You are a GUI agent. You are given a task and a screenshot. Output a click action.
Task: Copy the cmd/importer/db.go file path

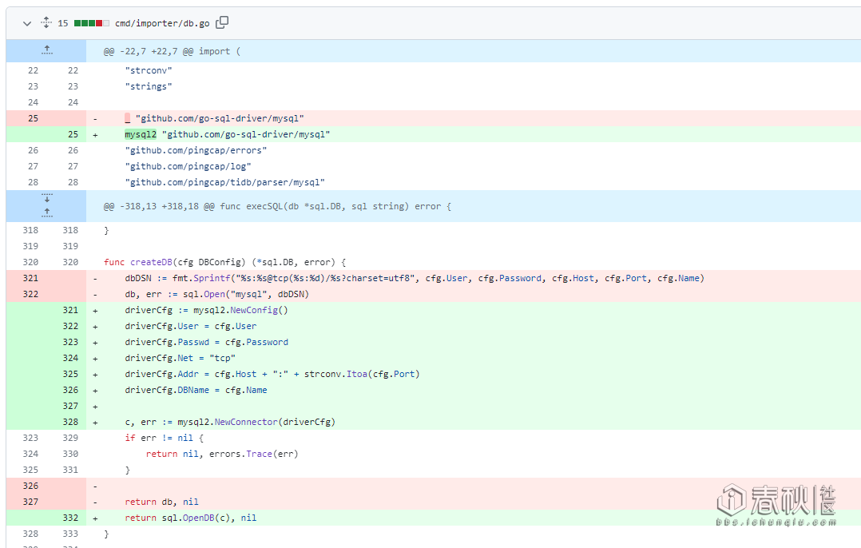click(222, 22)
